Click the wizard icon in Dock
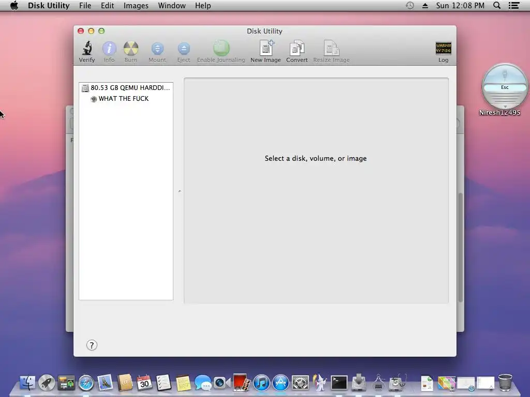 coord(319,383)
